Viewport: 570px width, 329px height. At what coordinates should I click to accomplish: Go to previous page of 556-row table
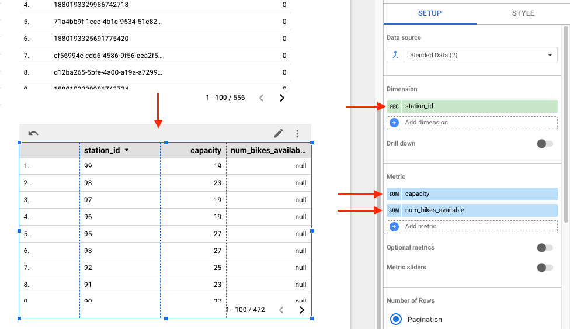(x=261, y=98)
